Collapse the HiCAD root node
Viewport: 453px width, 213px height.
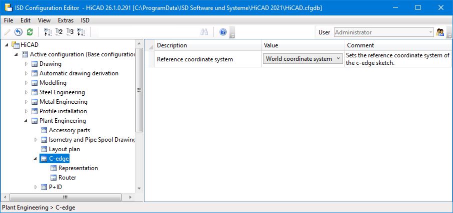click(x=7, y=45)
